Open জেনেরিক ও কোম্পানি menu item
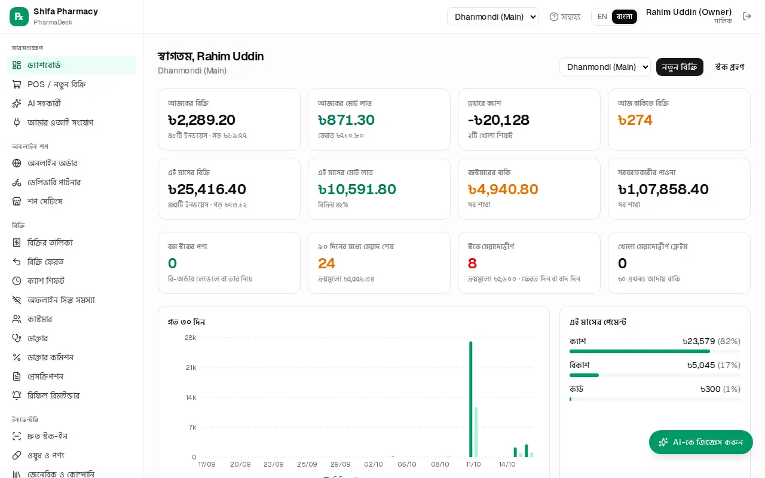The image size is (765, 478). point(71,473)
